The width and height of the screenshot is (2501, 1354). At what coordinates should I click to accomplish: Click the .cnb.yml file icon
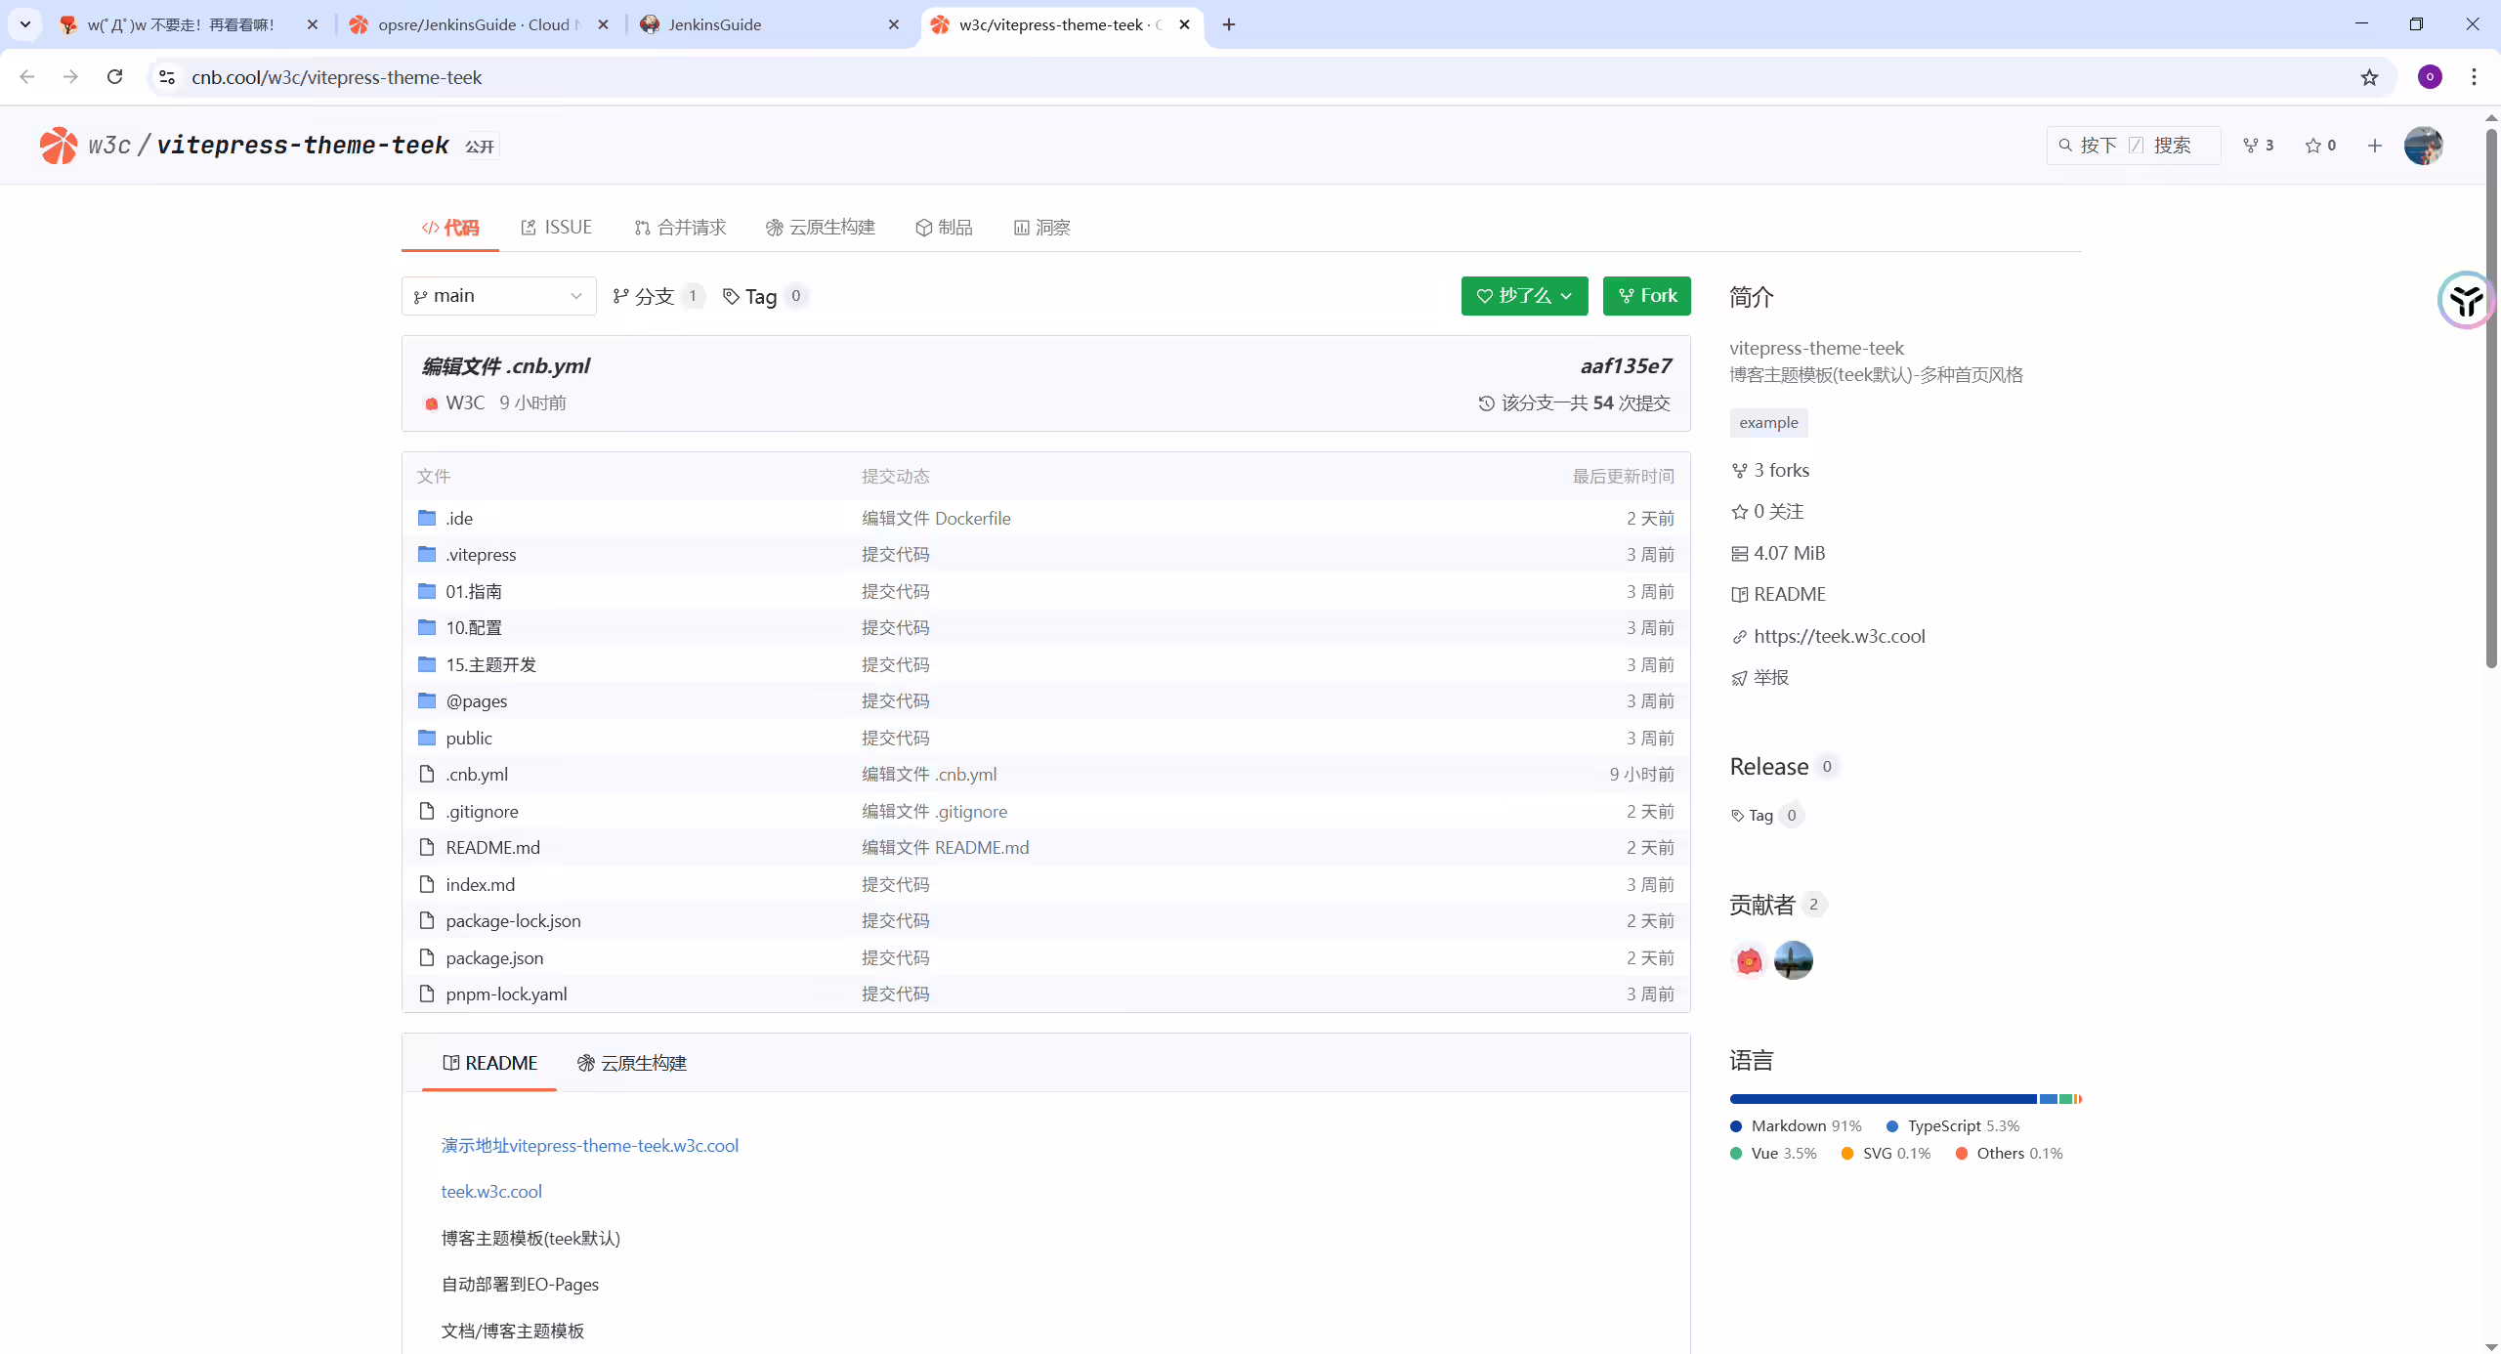click(x=427, y=774)
